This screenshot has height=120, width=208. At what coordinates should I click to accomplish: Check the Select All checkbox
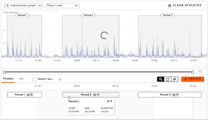34,79
